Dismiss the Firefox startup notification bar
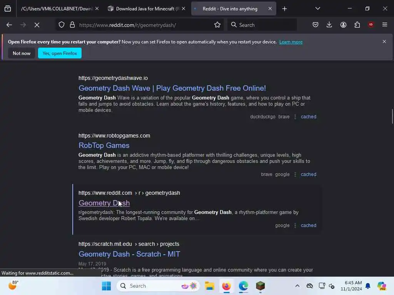 pos(384,41)
